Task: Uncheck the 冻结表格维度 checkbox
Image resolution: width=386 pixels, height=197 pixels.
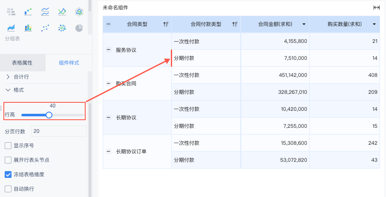Action: (8, 174)
